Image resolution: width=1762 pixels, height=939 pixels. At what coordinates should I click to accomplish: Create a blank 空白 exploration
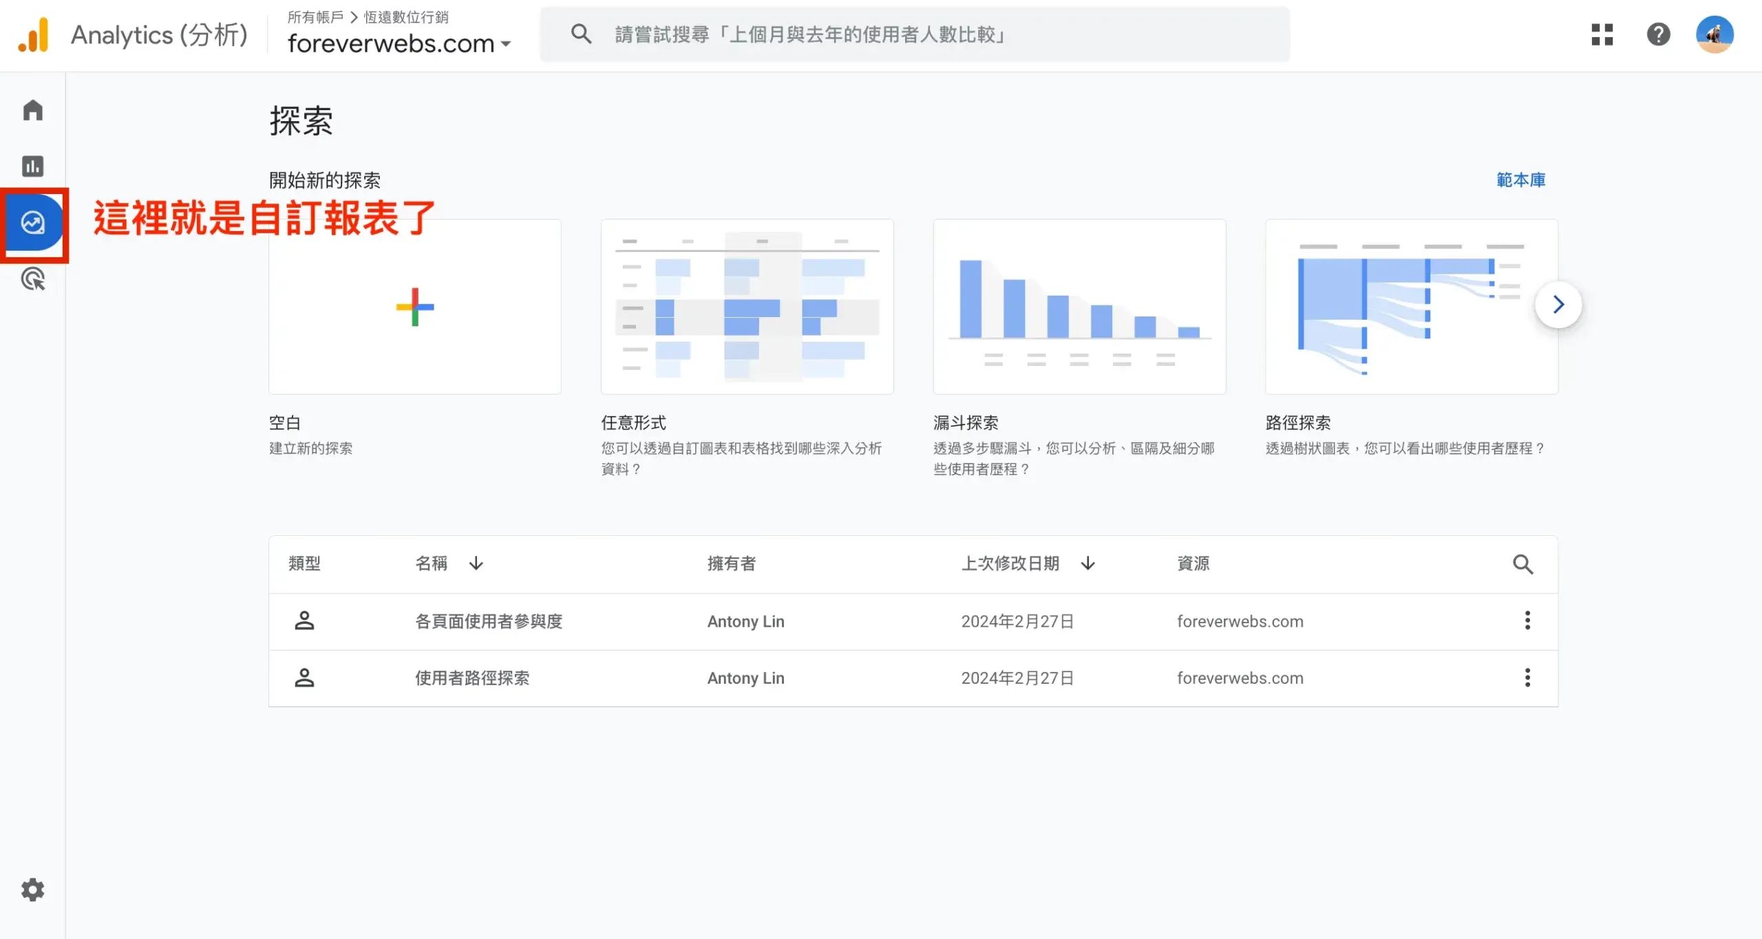pos(414,307)
